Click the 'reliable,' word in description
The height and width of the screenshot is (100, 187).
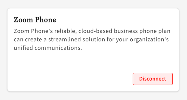pos(66,31)
